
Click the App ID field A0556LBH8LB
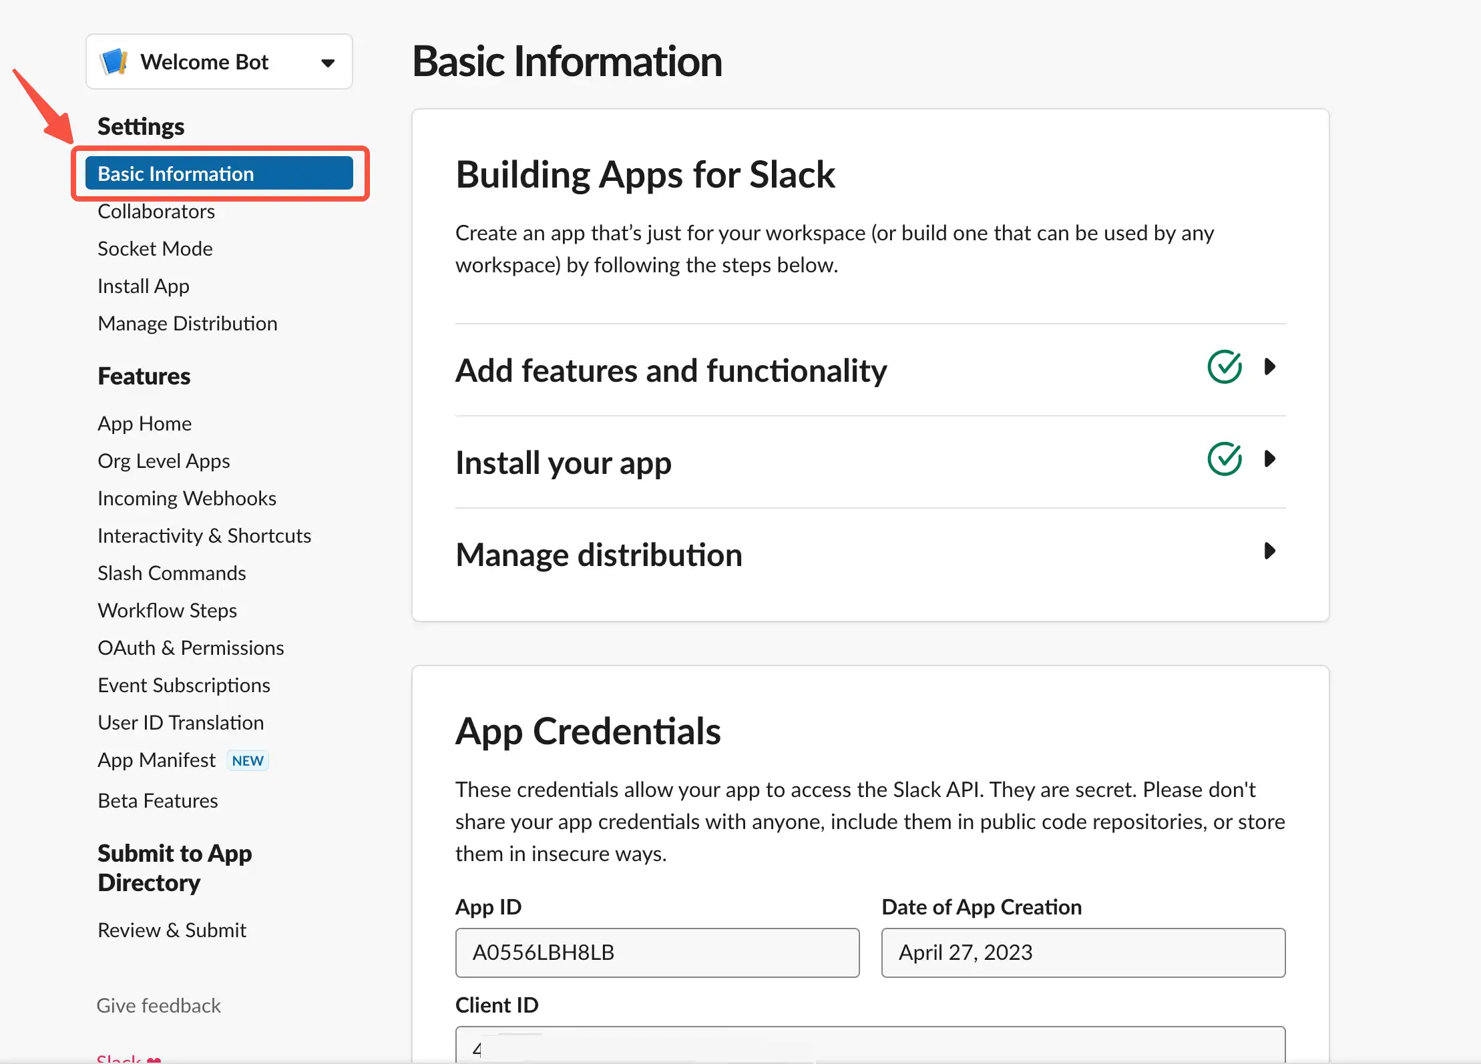click(658, 953)
